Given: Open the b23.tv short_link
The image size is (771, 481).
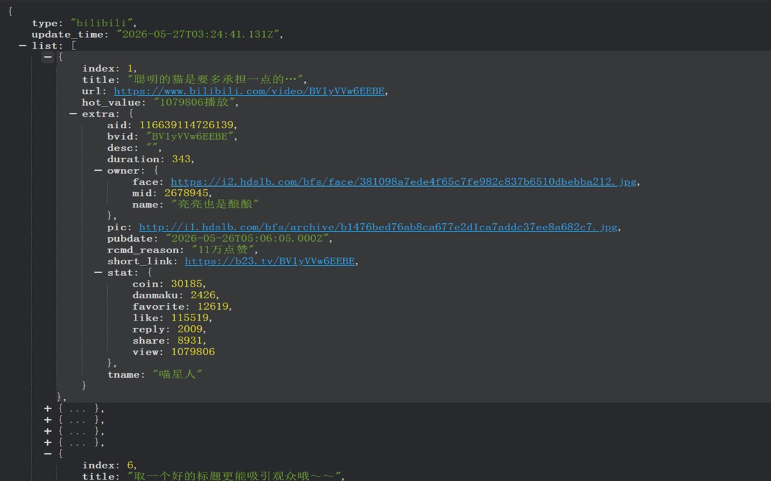Looking at the screenshot, I should (x=270, y=261).
